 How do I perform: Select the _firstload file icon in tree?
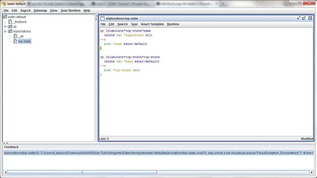[x=10, y=22]
